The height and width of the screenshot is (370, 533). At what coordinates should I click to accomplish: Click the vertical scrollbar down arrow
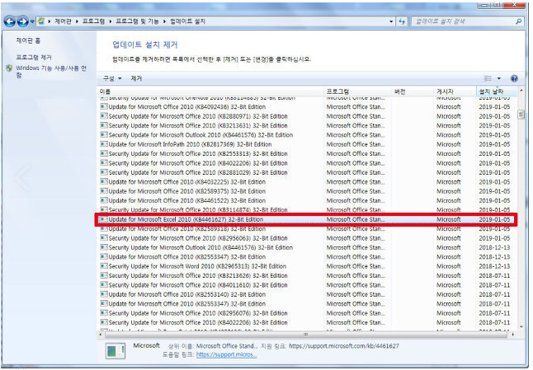(521, 327)
